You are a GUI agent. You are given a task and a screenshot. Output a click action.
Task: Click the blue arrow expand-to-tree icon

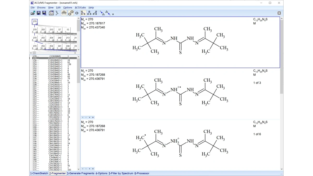click(102, 13)
